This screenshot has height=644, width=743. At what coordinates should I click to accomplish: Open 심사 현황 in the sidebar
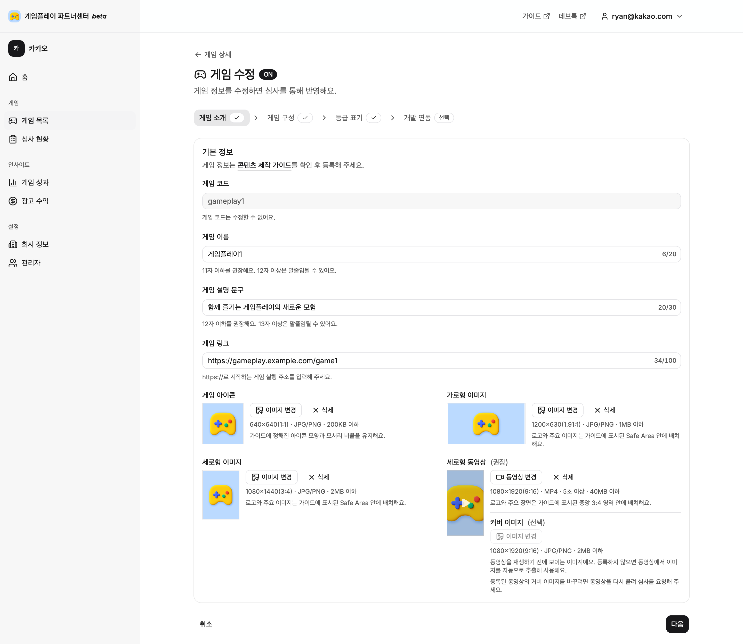pos(70,139)
